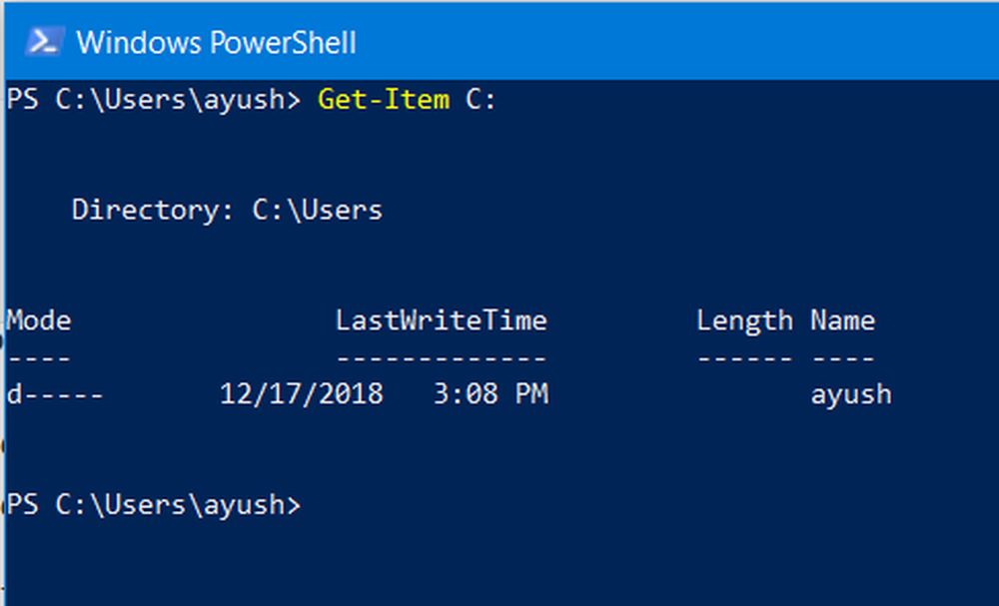Click the yellow Get-Item command
Screen dimensions: 999x606
click(383, 100)
